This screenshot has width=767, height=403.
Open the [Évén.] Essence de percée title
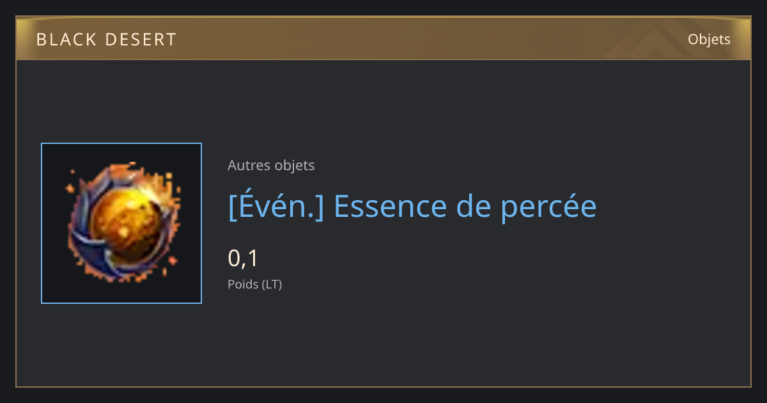(x=412, y=207)
